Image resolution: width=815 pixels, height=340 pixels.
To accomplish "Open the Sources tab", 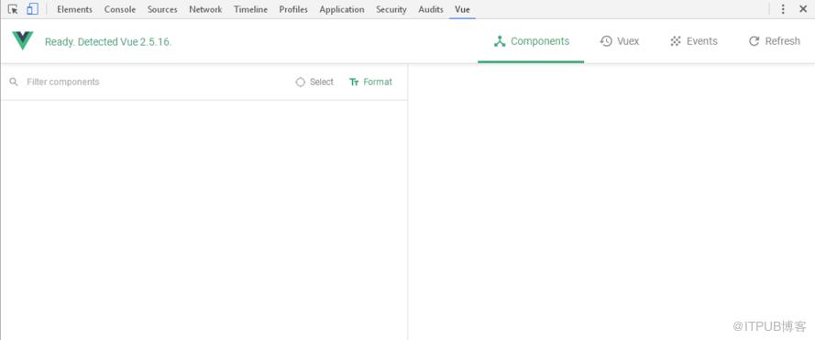I will coord(162,9).
